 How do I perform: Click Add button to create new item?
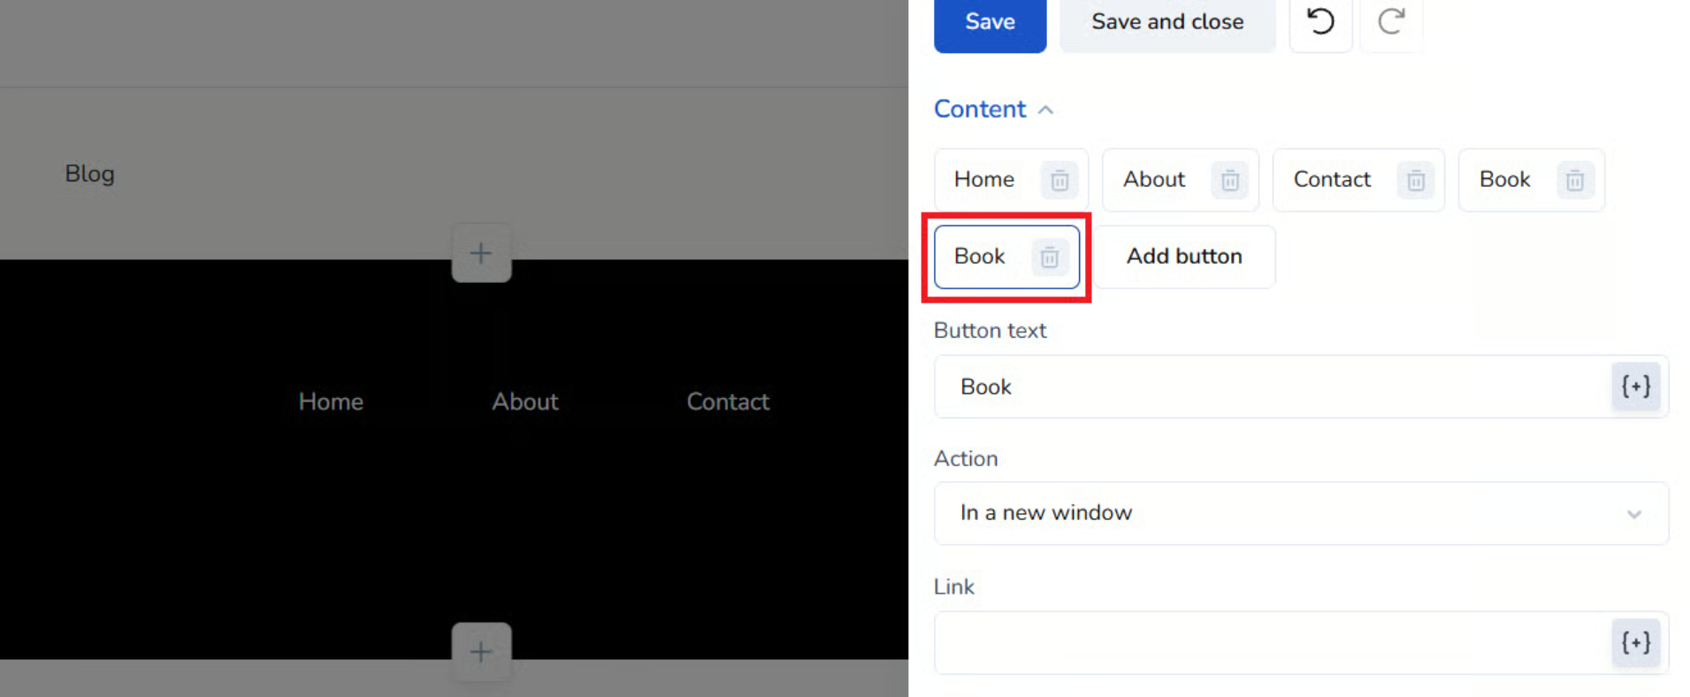pyautogui.click(x=1184, y=257)
